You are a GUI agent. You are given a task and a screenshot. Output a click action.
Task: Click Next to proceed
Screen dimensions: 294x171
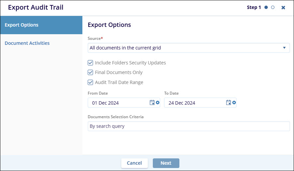[166, 163]
